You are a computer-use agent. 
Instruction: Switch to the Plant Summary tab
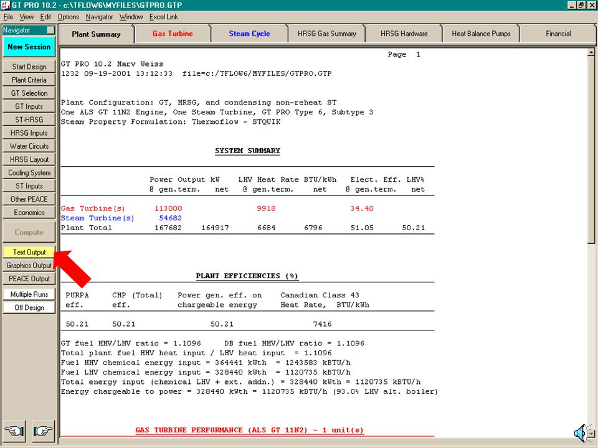pos(96,34)
